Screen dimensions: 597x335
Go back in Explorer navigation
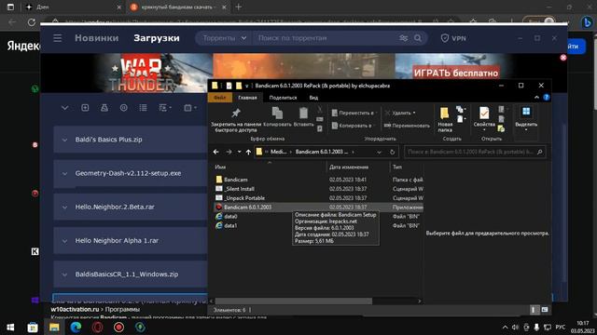coord(215,152)
